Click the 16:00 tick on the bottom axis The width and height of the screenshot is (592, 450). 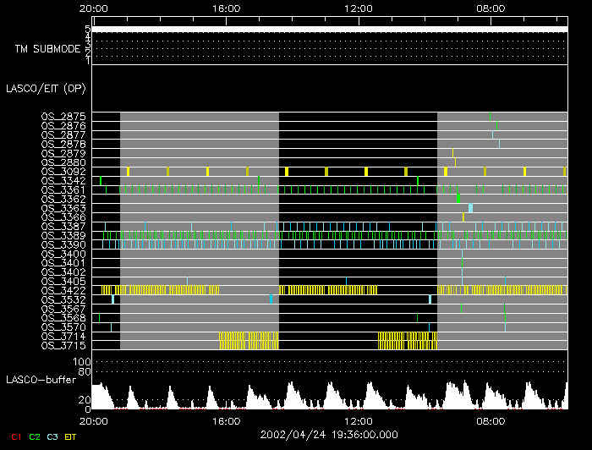click(227, 420)
